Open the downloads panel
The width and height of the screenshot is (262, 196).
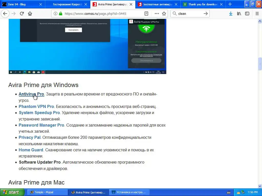coord(231,14)
